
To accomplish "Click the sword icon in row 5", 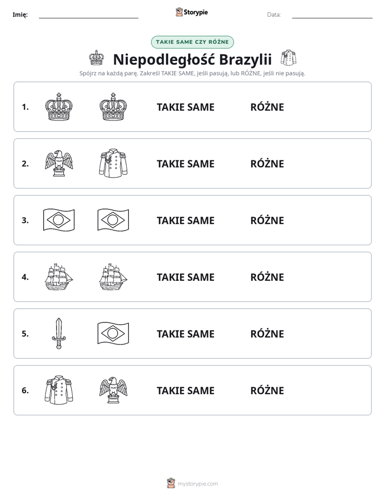I will click(x=59, y=334).
